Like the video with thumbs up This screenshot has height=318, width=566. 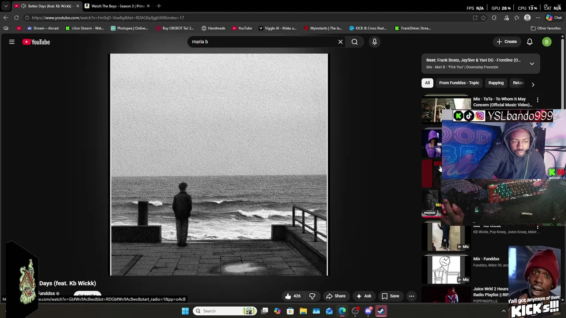pos(293,296)
